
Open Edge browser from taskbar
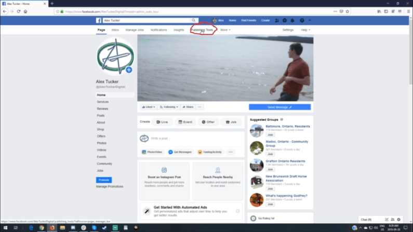coord(31,227)
